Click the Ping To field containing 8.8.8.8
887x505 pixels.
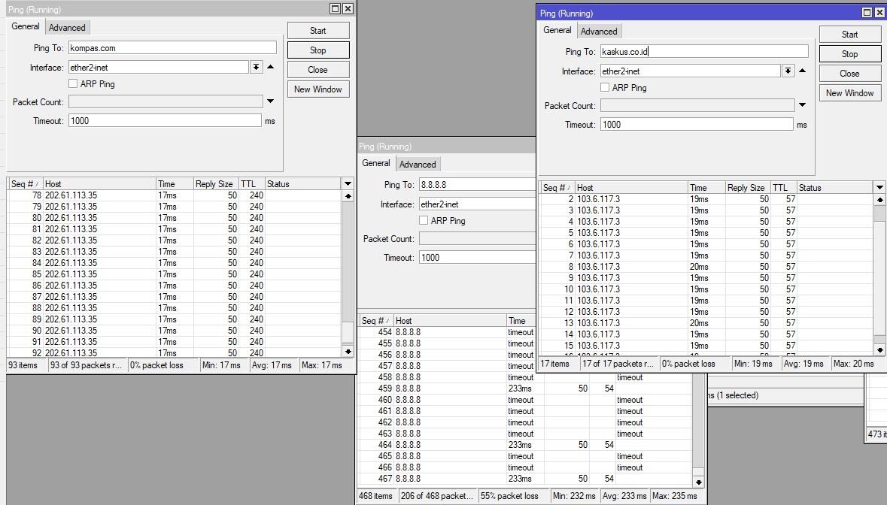tap(475, 185)
